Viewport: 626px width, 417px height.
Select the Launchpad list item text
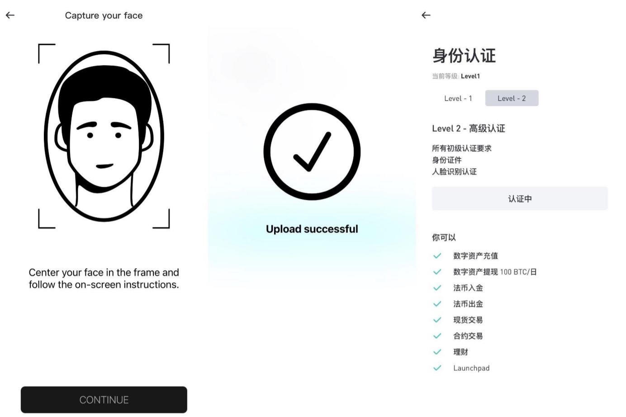point(471,368)
